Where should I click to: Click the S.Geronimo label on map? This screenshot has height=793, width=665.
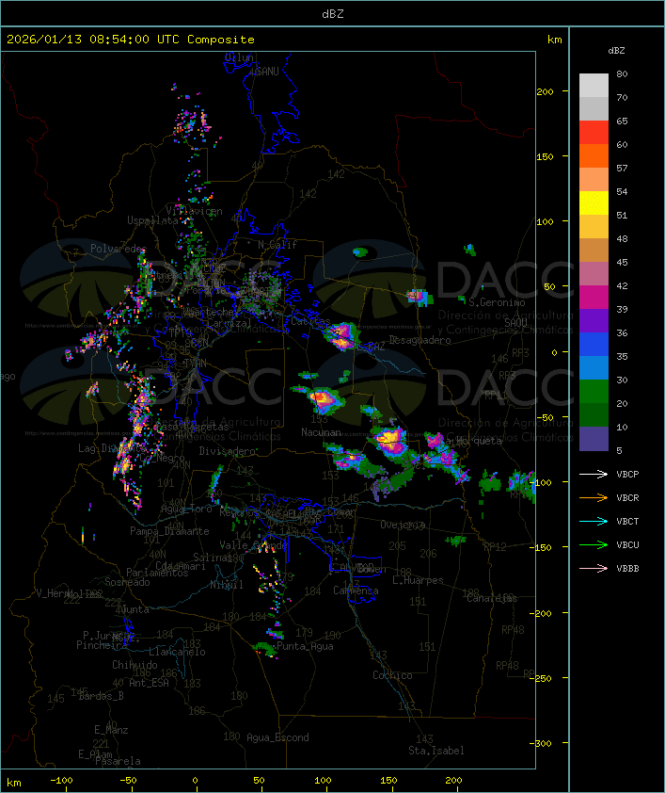point(495,302)
